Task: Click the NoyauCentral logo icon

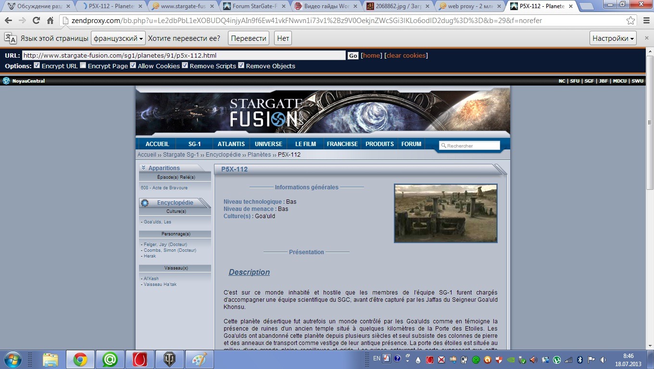Action: [x=6, y=81]
